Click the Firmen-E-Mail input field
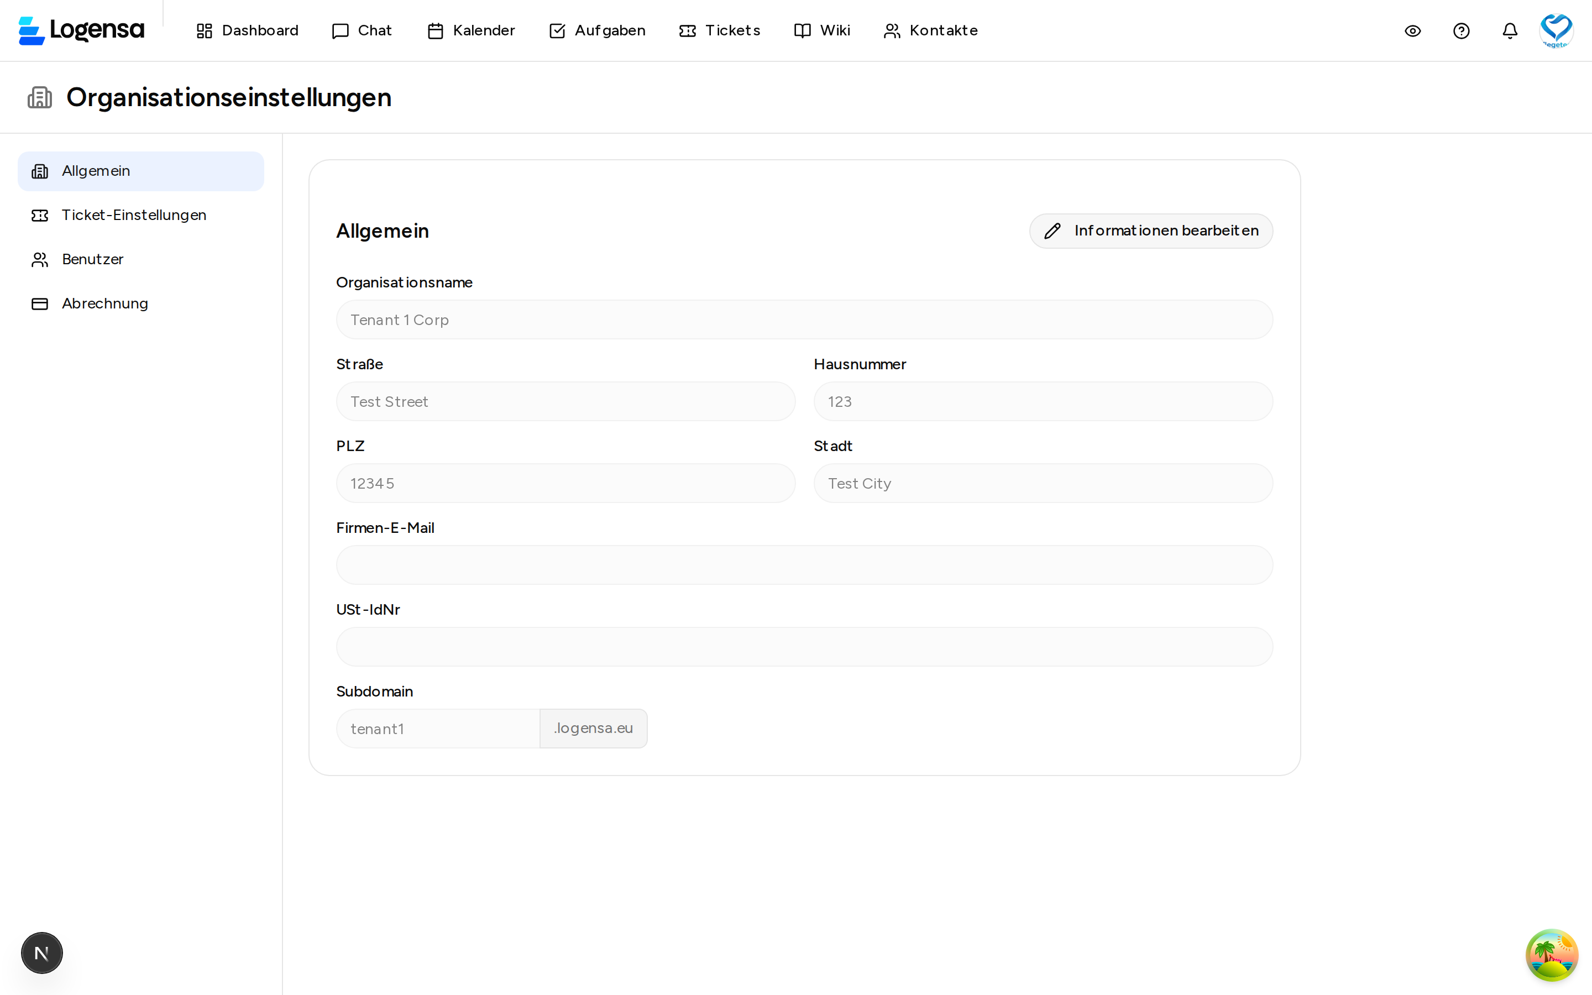The width and height of the screenshot is (1592, 995). click(x=804, y=564)
